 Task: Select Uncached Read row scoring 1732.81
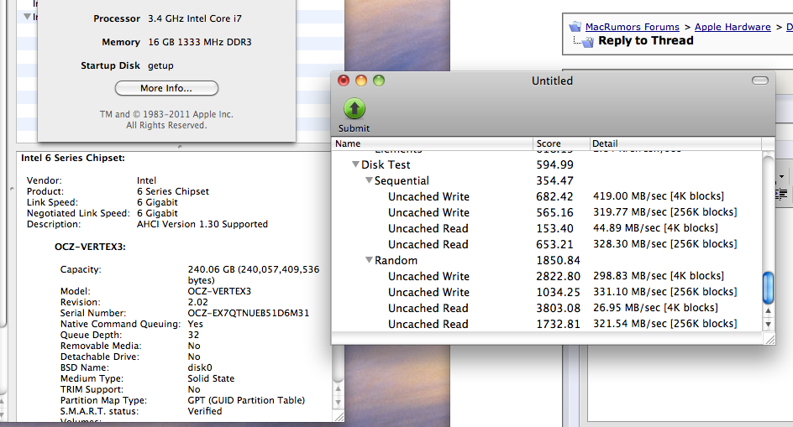tap(546, 324)
